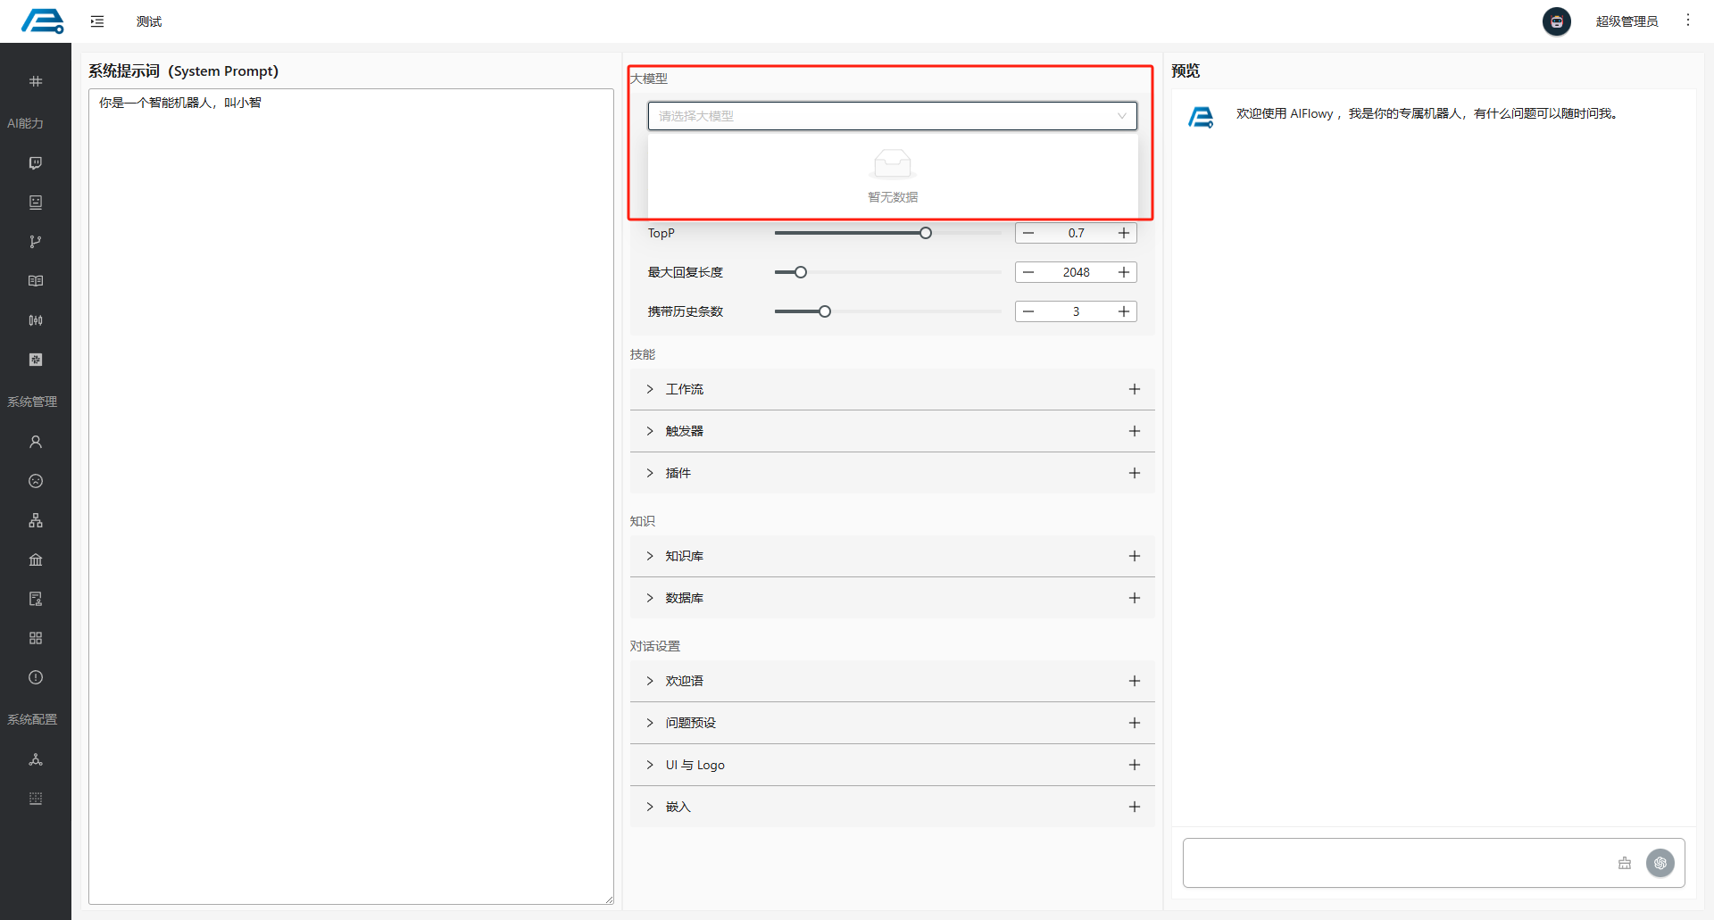
Task: Increase 携带历史条数 with plus button
Action: pos(1124,311)
